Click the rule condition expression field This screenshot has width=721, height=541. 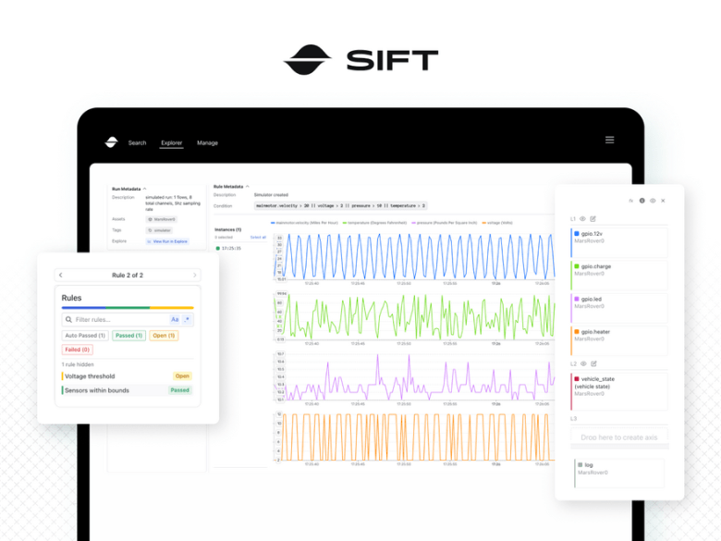341,206
